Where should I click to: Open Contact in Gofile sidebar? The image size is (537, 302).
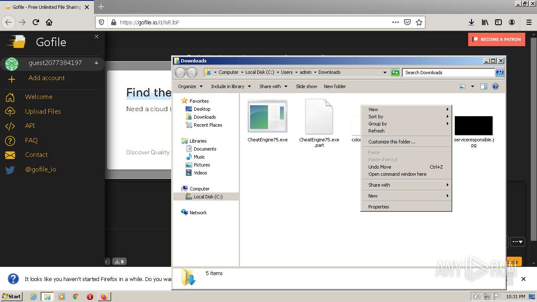(x=36, y=155)
